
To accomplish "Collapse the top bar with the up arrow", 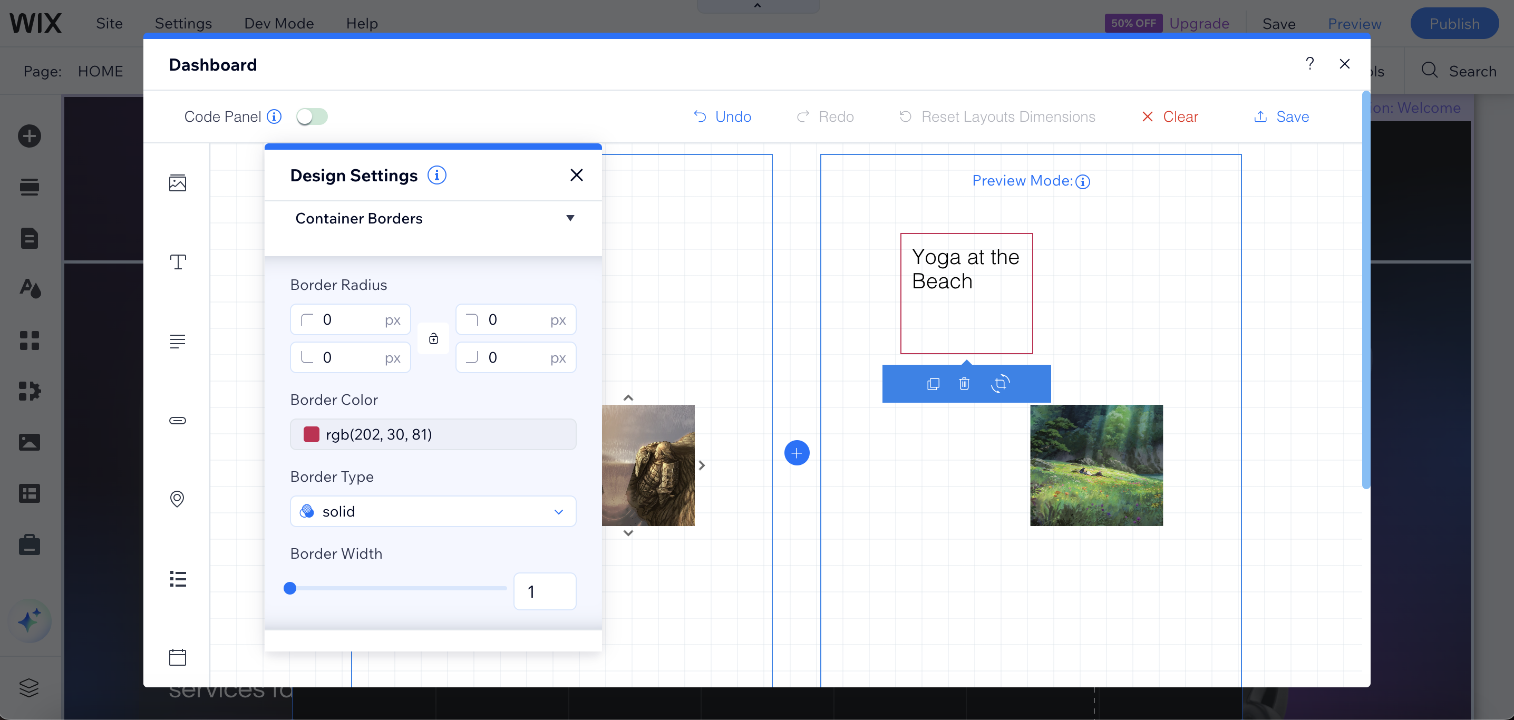I will [758, 6].
